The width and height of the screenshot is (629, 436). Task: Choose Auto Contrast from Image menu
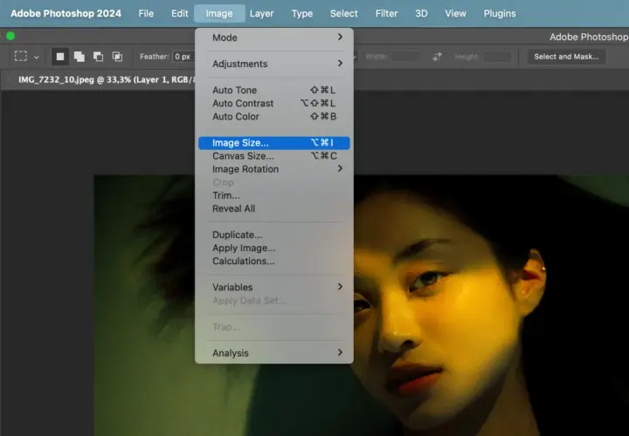pos(274,103)
